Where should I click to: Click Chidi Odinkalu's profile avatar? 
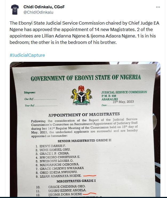pyautogui.click(x=15, y=10)
